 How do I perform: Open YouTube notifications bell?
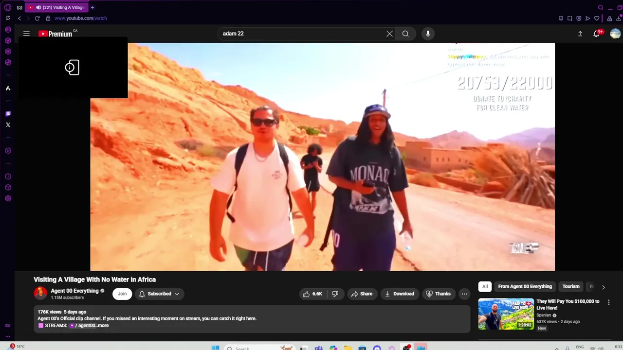pos(596,34)
